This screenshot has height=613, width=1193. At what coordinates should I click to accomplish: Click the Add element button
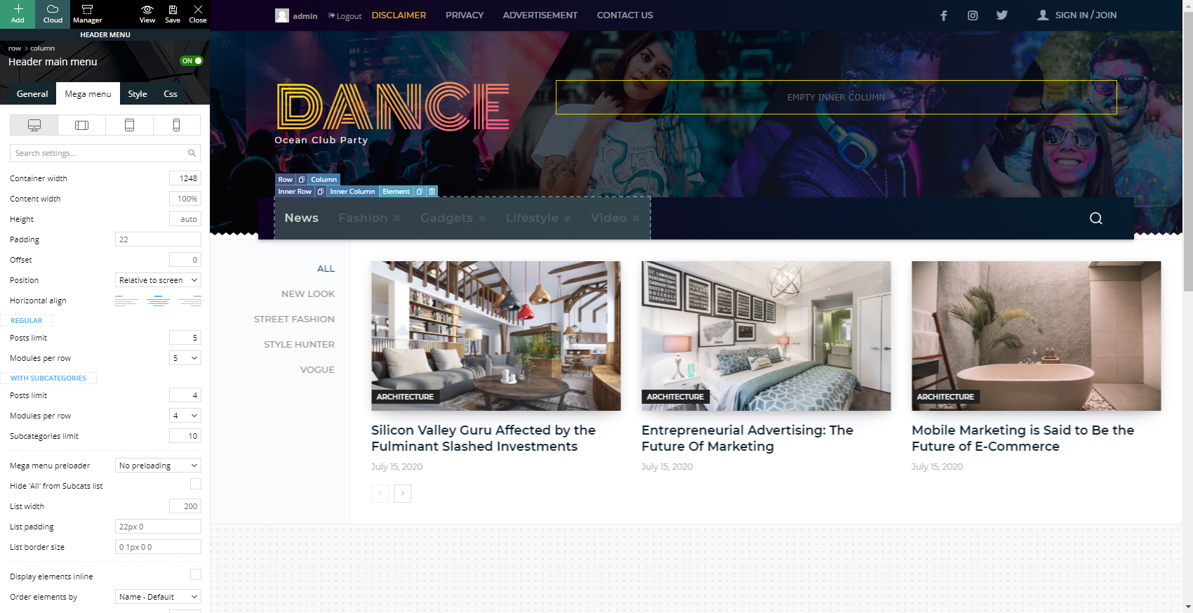[x=18, y=14]
